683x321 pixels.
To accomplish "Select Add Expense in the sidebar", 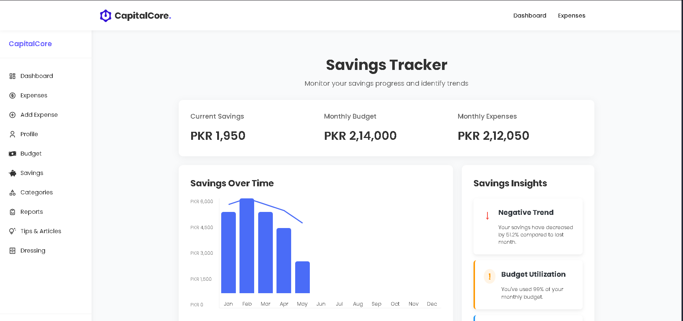I will pos(39,115).
